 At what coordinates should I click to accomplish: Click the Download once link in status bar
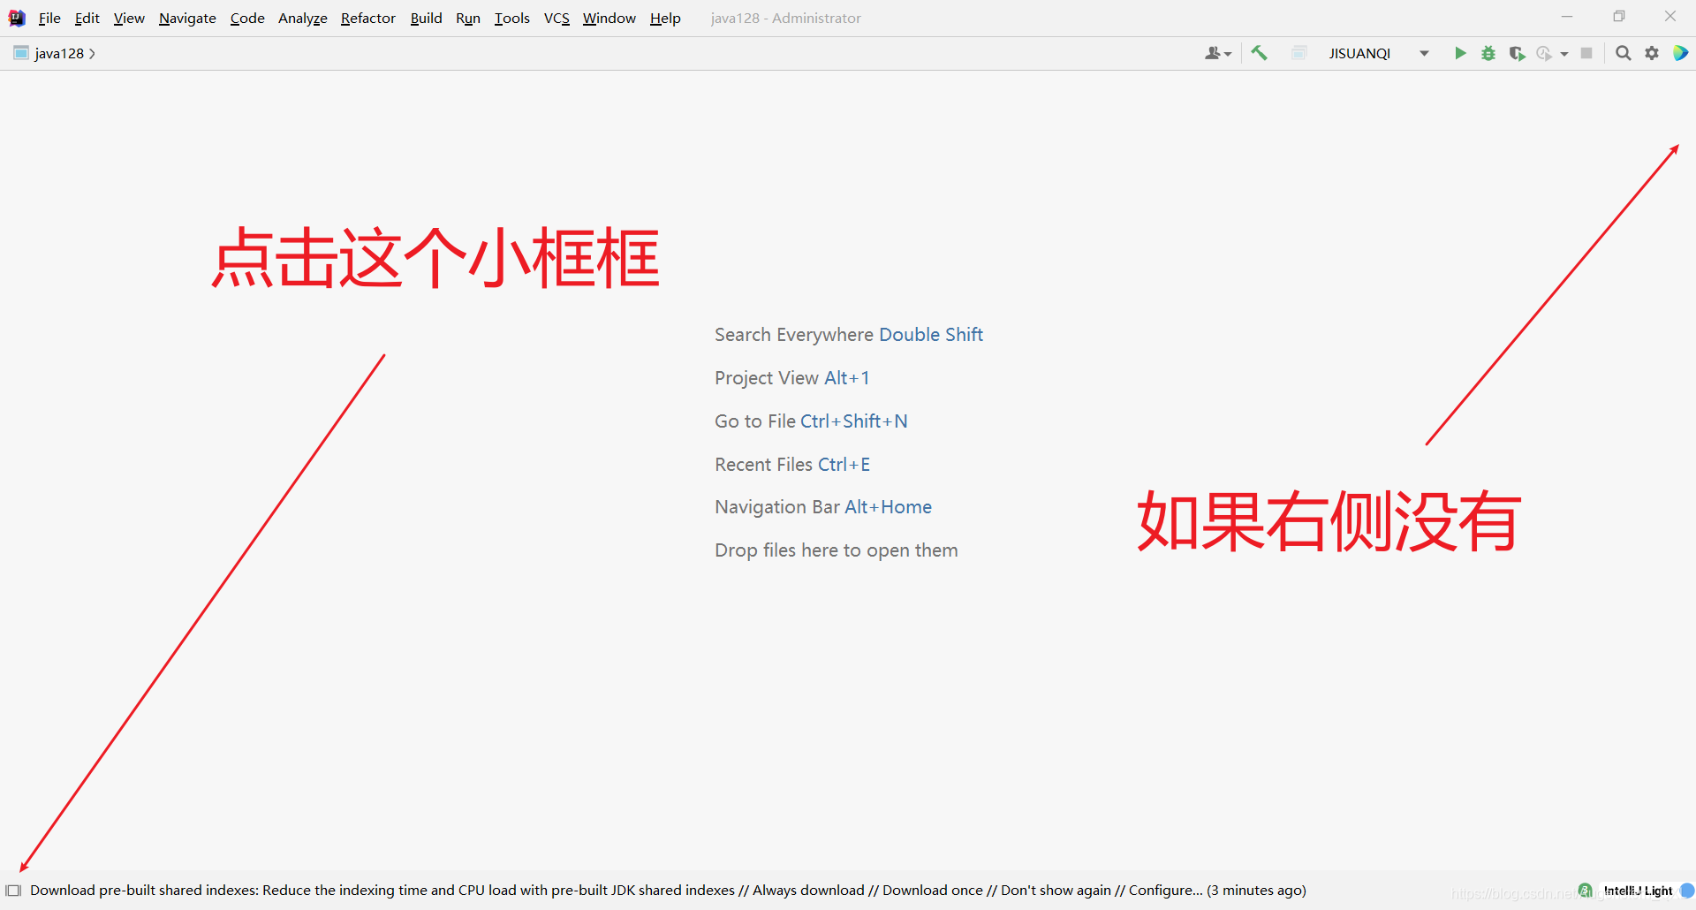pos(933,890)
